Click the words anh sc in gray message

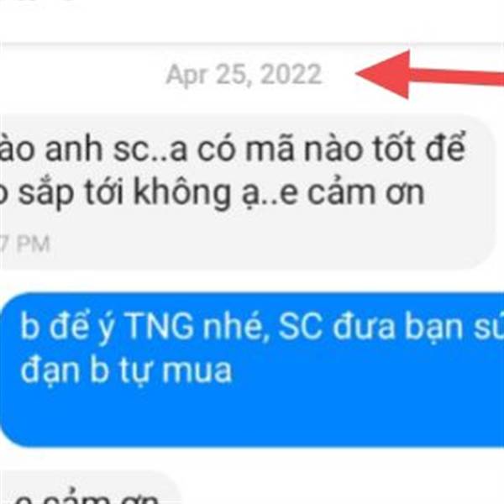(97, 149)
